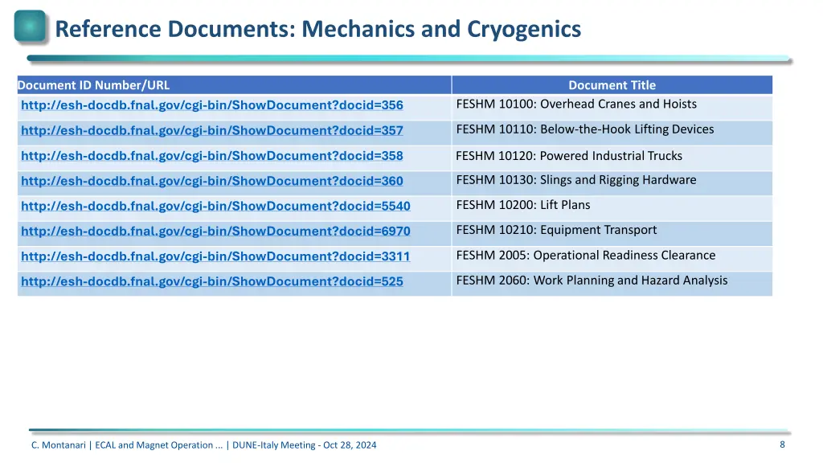Screen dimensions: 823x463
Task: Click footer text 'ECAL and Magnet Operation ...'
Action: (x=158, y=445)
